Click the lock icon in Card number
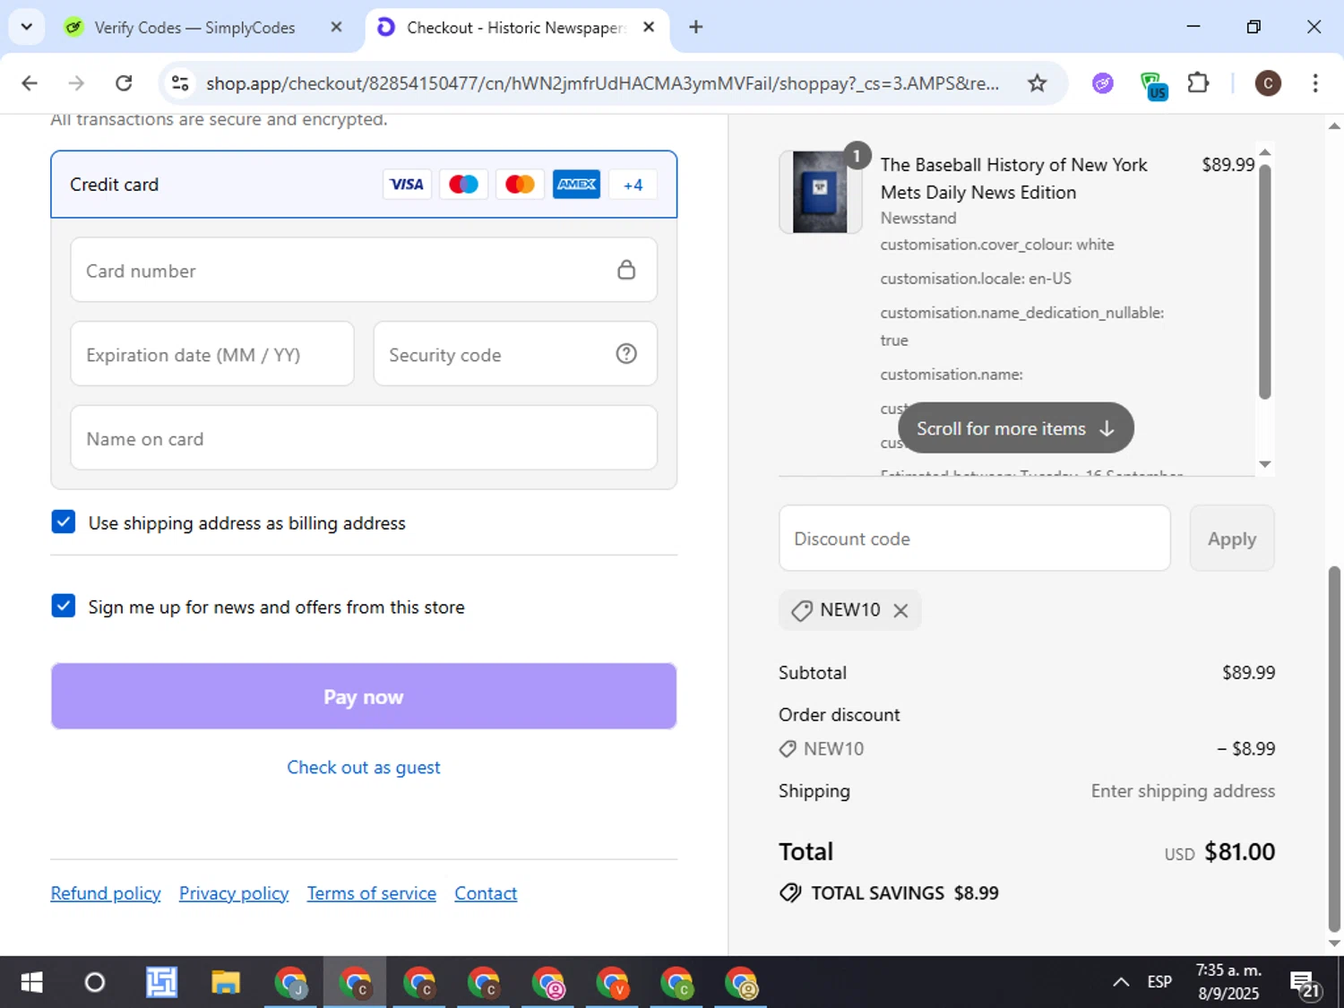The width and height of the screenshot is (1344, 1008). point(626,270)
